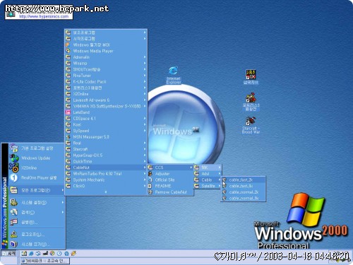Expand the Satellite submenu arrow
This screenshot has width=353, height=265.
coord(220,186)
